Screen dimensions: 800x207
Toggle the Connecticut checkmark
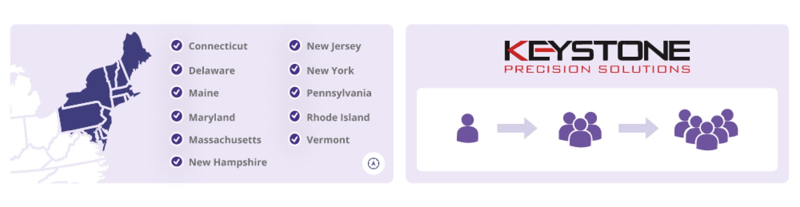(176, 45)
